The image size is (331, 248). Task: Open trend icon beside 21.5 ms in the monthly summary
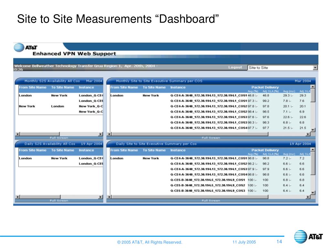tap(292, 128)
